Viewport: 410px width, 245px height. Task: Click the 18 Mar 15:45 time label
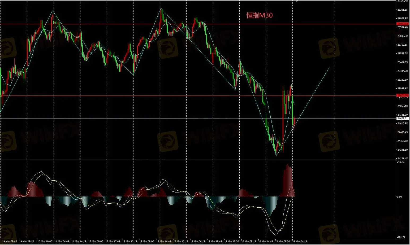[x=214, y=242]
